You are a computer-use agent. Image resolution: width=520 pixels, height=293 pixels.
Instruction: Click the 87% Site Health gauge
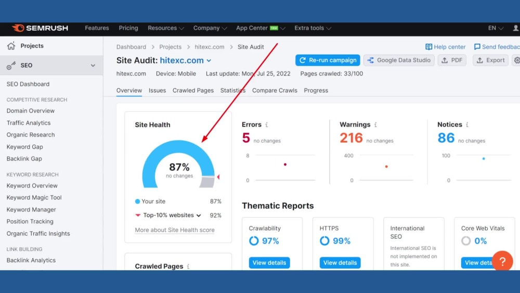click(178, 164)
